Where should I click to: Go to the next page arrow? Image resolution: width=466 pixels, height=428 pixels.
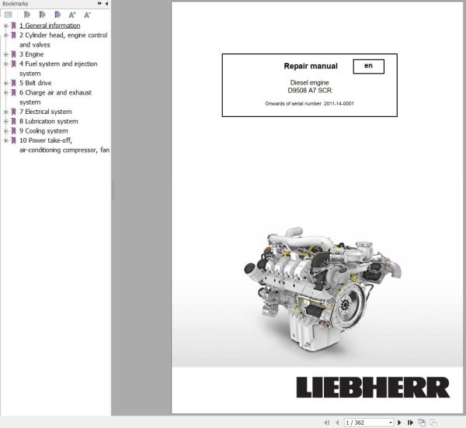[399, 423]
